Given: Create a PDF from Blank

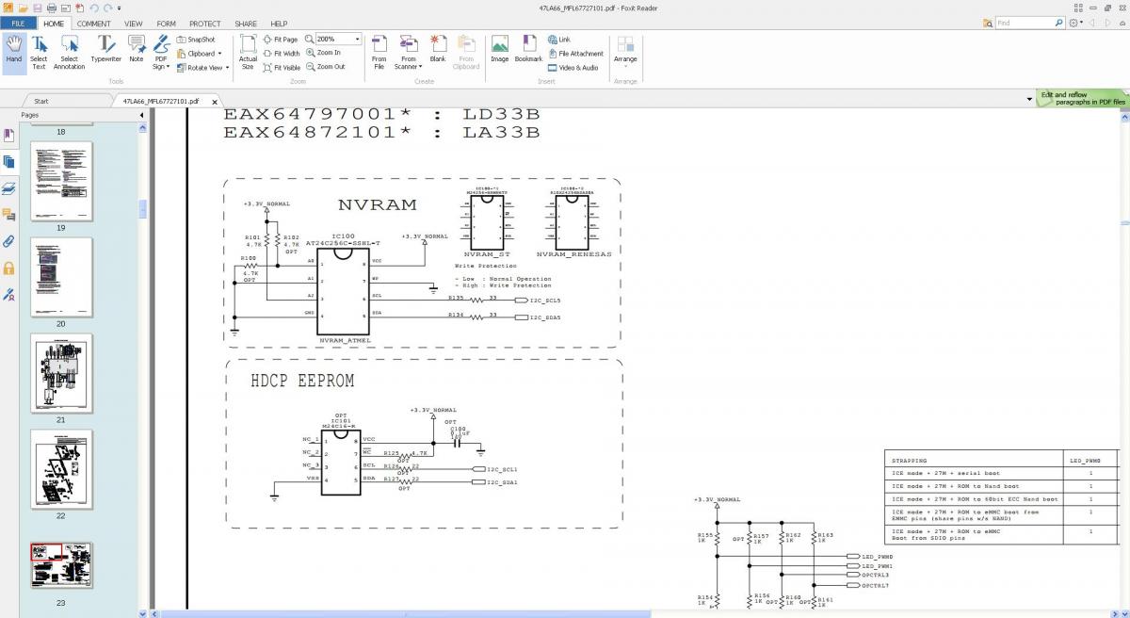Looking at the screenshot, I should [438, 49].
